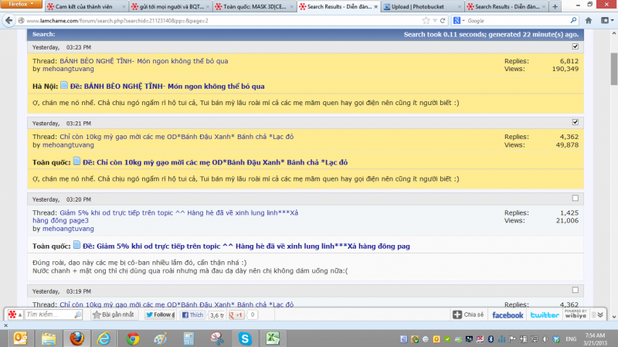Viewport: 618px width, 347px height.
Task: Open the orange Firefox menu button
Action: point(20,6)
